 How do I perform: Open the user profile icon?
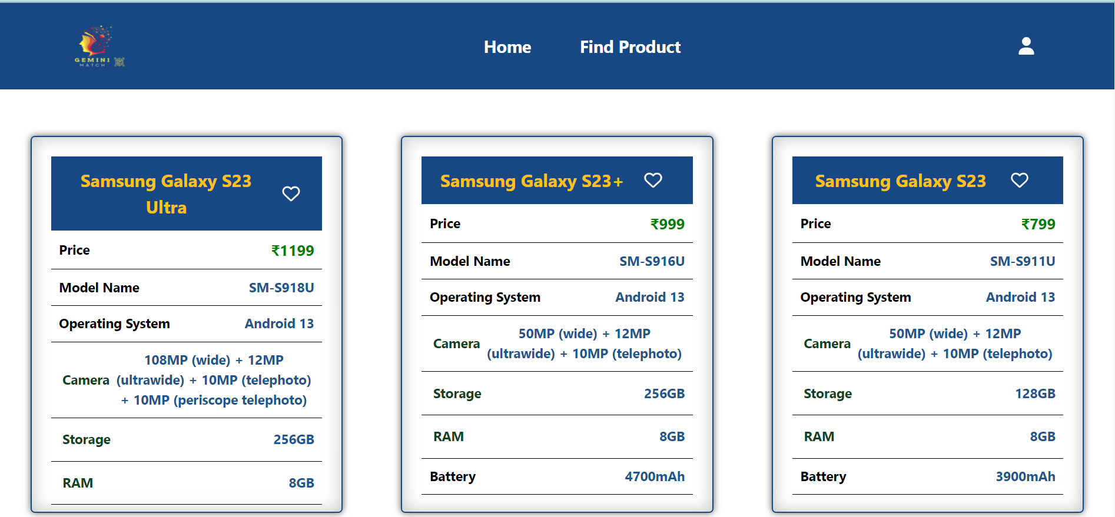1026,46
